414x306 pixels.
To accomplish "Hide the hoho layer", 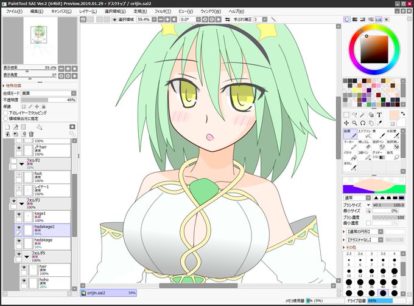I will tap(24, 280).
